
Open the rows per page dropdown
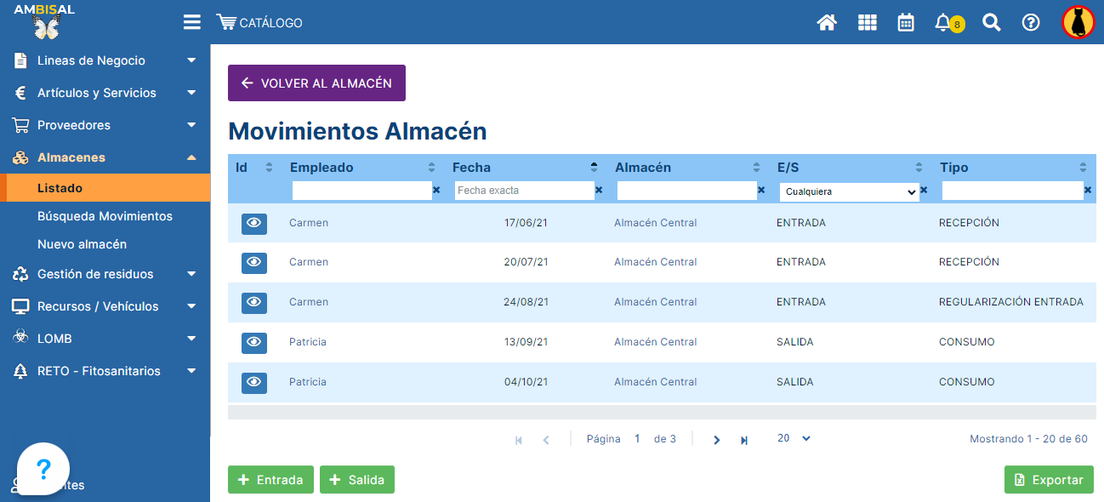point(794,438)
